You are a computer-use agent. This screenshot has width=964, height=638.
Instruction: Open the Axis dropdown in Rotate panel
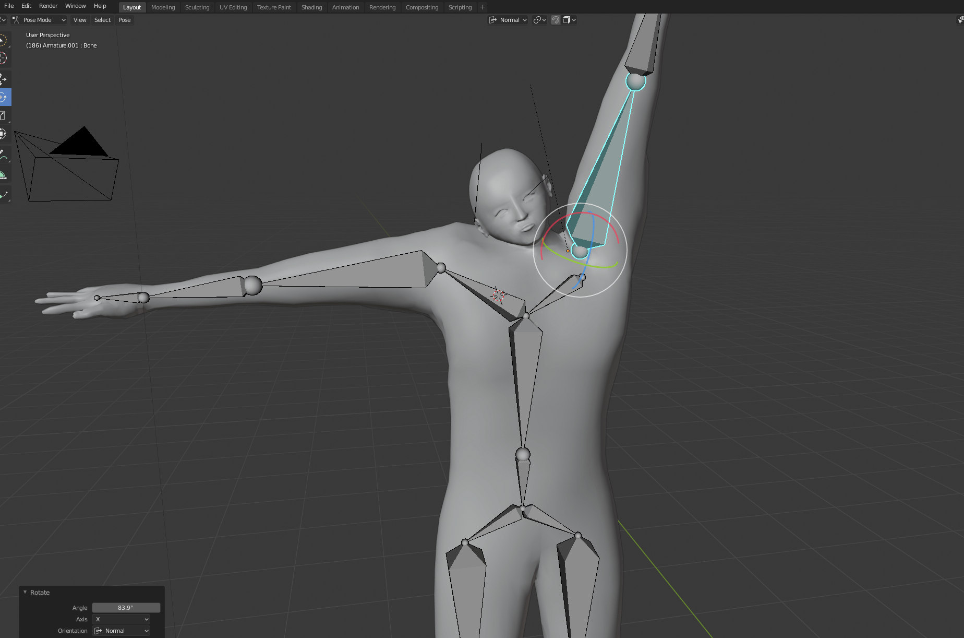pos(121,619)
